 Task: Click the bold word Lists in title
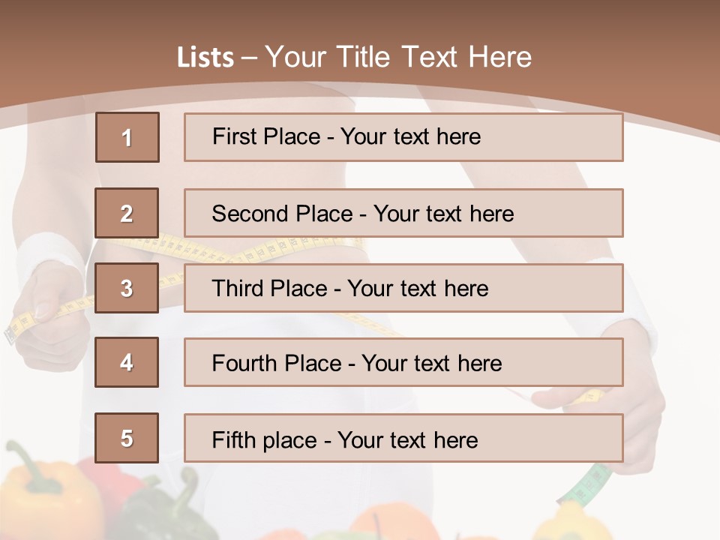tap(205, 58)
